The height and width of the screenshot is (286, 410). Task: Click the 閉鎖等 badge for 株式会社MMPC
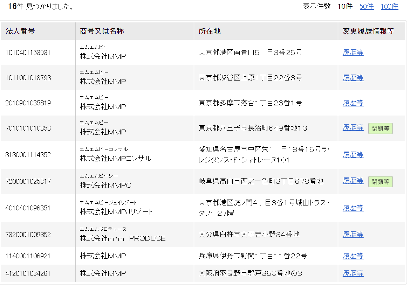381,182
